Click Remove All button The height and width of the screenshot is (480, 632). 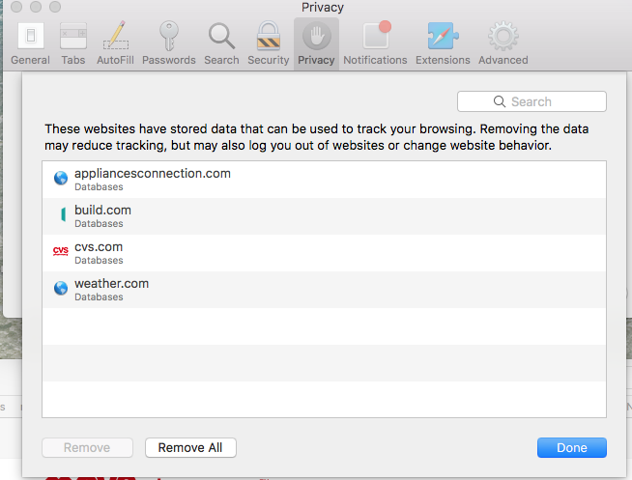tap(190, 448)
